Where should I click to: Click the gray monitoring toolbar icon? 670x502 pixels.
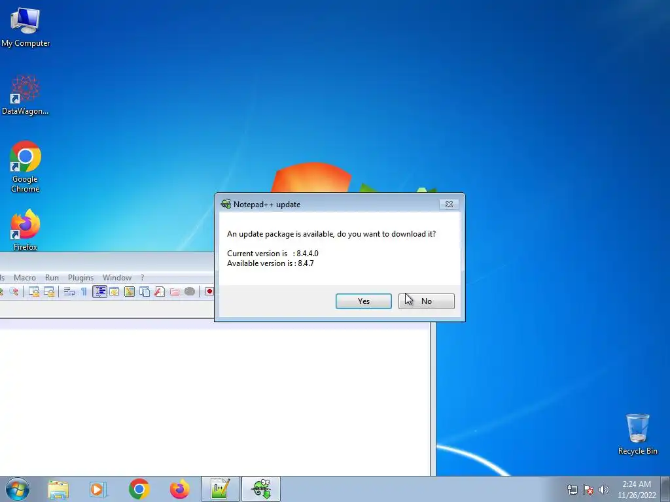point(190,292)
